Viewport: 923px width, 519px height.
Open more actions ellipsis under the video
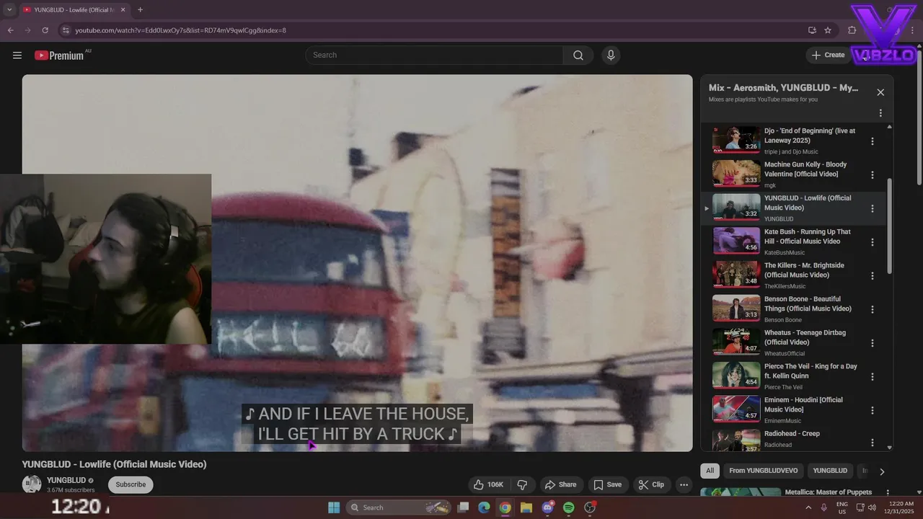coord(684,484)
